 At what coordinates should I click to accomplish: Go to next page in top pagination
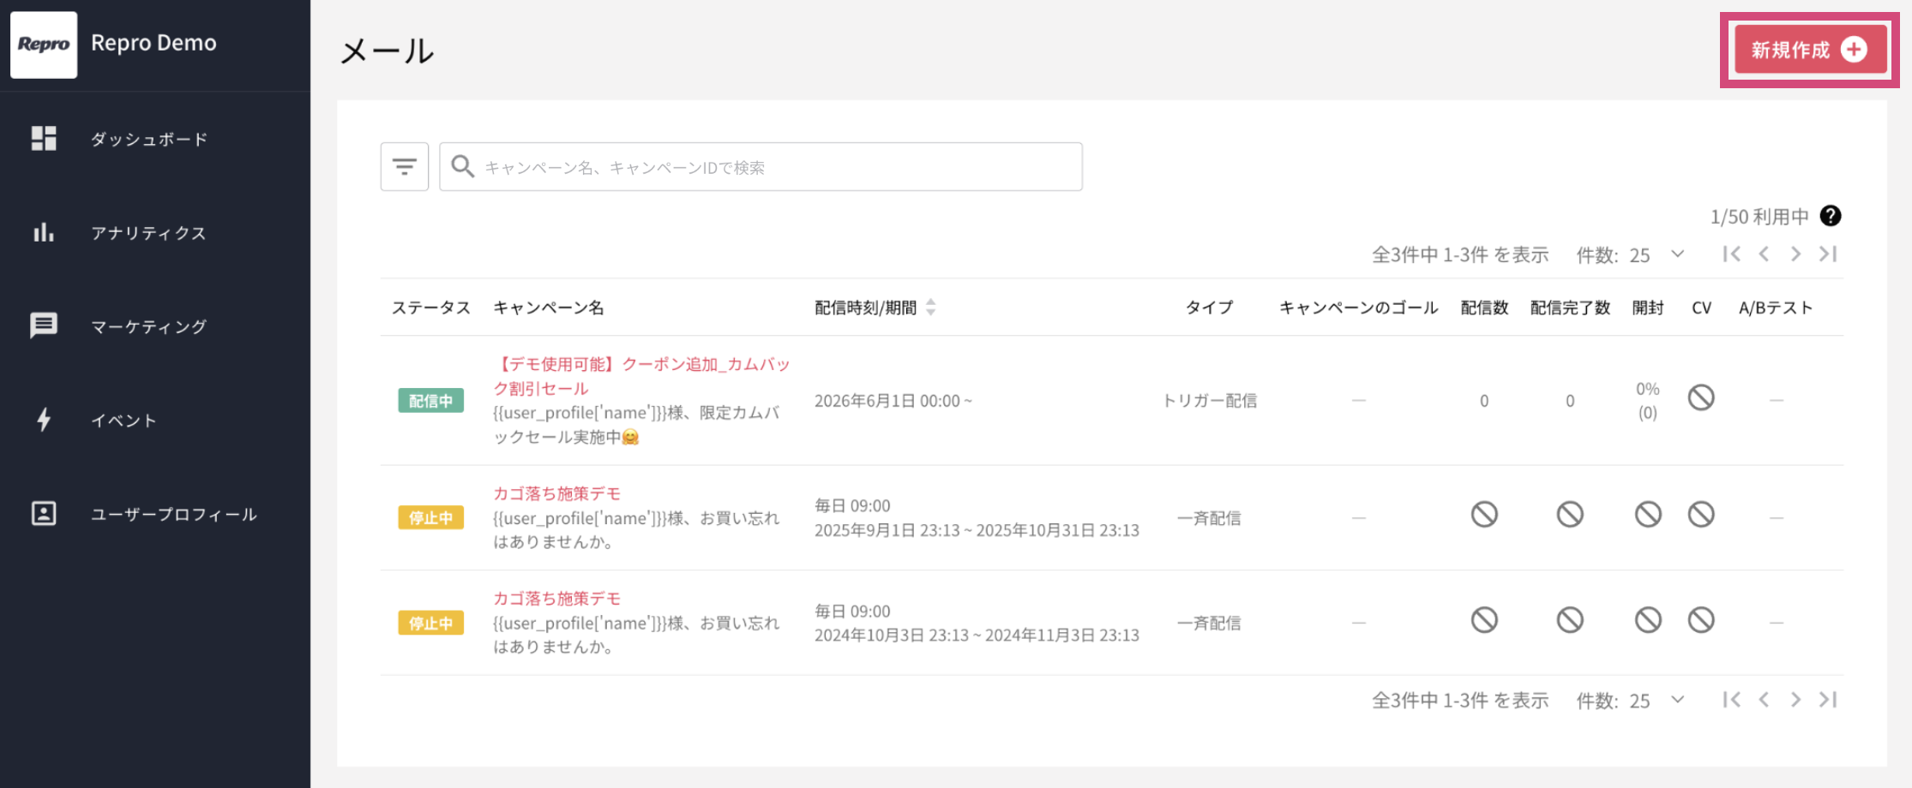1795,254
